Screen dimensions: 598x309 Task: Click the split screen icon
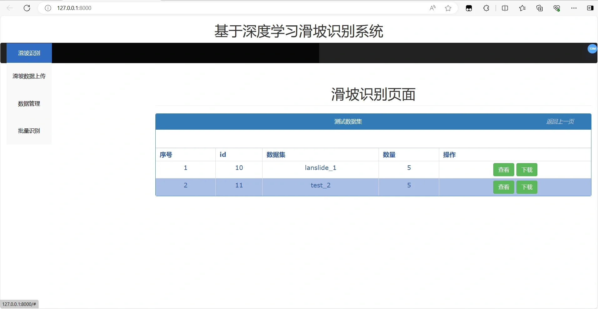[x=505, y=8]
